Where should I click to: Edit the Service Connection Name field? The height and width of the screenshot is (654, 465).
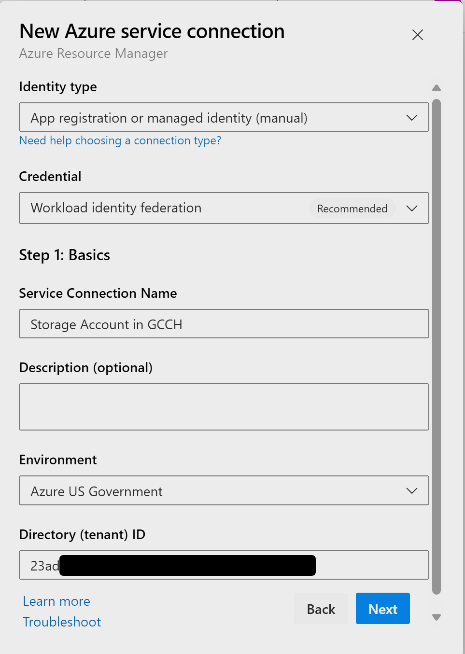click(224, 324)
